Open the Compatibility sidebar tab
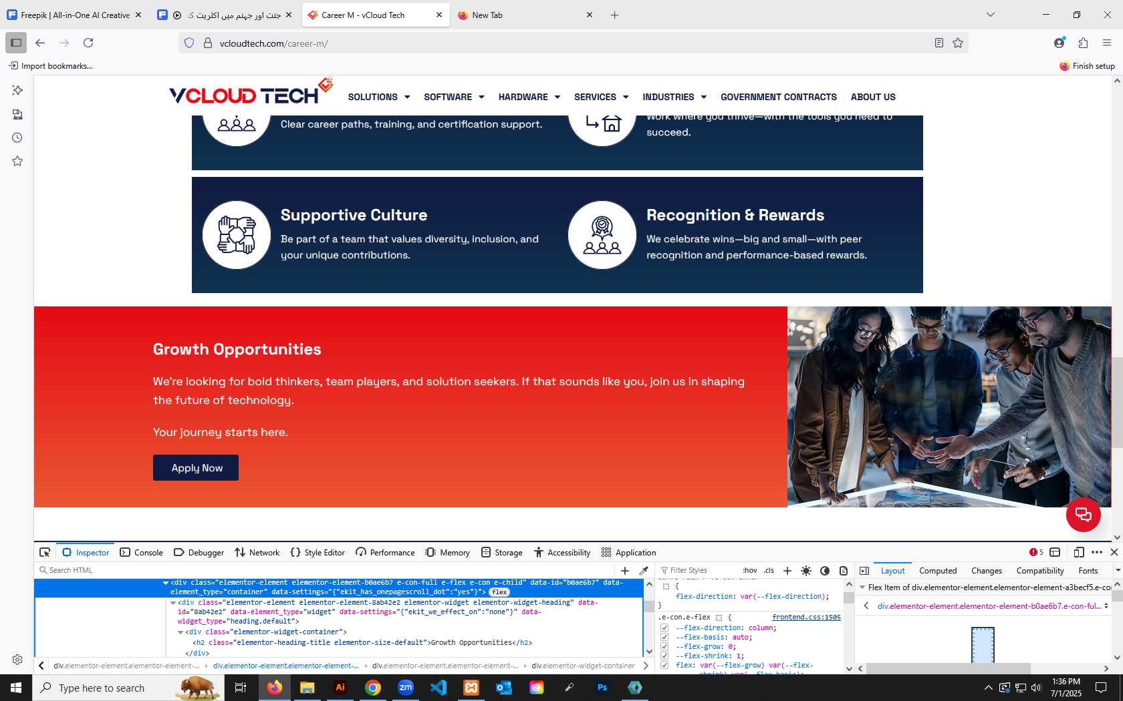Viewport: 1123px width, 701px height. click(1040, 571)
